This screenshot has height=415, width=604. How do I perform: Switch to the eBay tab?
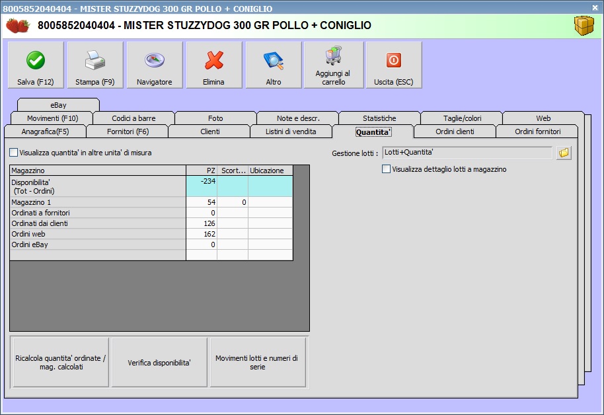pyautogui.click(x=58, y=105)
